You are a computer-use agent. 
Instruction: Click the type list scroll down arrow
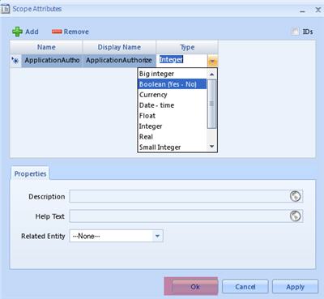coord(212,147)
